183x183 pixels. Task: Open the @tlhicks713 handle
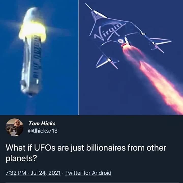pos(43,131)
